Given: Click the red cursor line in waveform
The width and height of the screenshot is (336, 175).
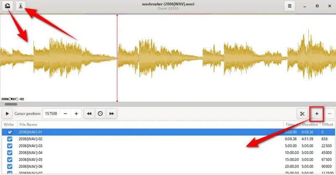Looking at the screenshot, I should pyautogui.click(x=117, y=58).
